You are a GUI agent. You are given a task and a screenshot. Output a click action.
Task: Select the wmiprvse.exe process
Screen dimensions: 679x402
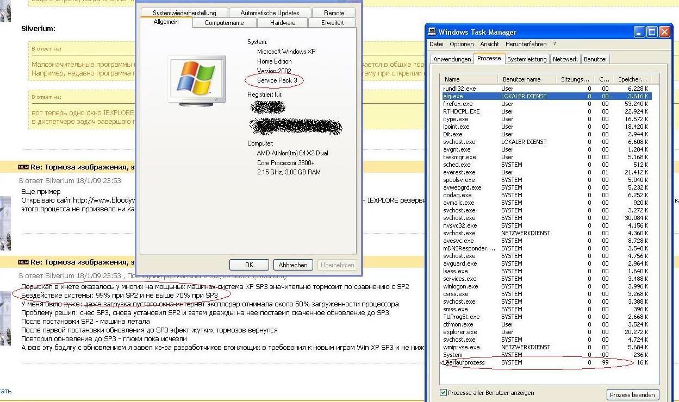click(x=546, y=347)
